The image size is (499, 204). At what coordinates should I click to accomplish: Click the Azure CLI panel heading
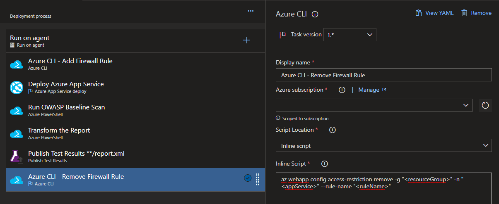292,14
